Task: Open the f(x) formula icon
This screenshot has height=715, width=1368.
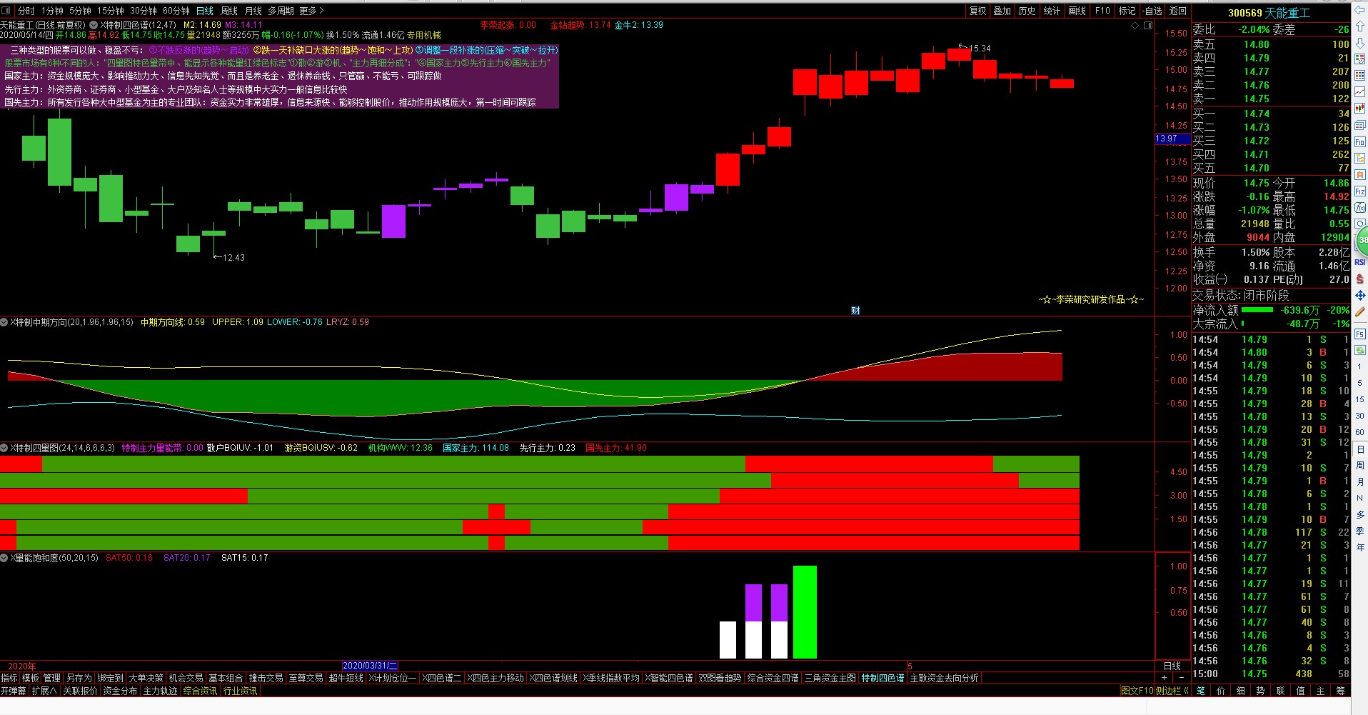Action: tap(1360, 207)
